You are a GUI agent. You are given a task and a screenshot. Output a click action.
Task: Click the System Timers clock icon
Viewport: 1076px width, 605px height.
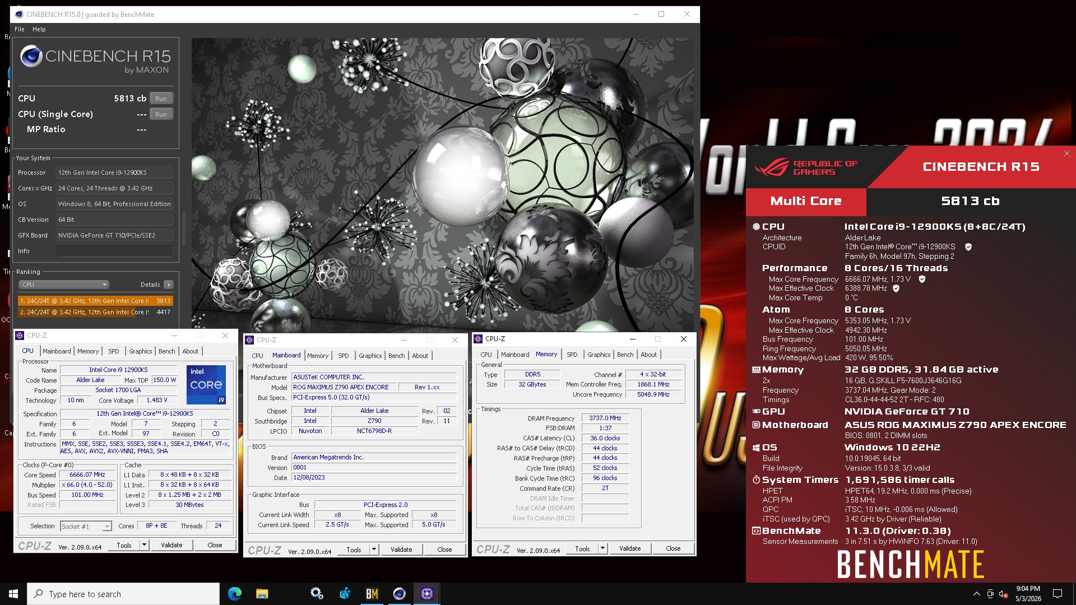point(756,480)
